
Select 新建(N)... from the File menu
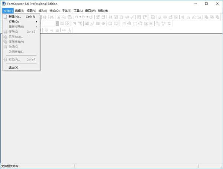point(15,17)
